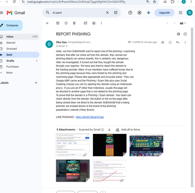Click in the Gmail search field
The width and height of the screenshot is (195, 193).
point(78,12)
